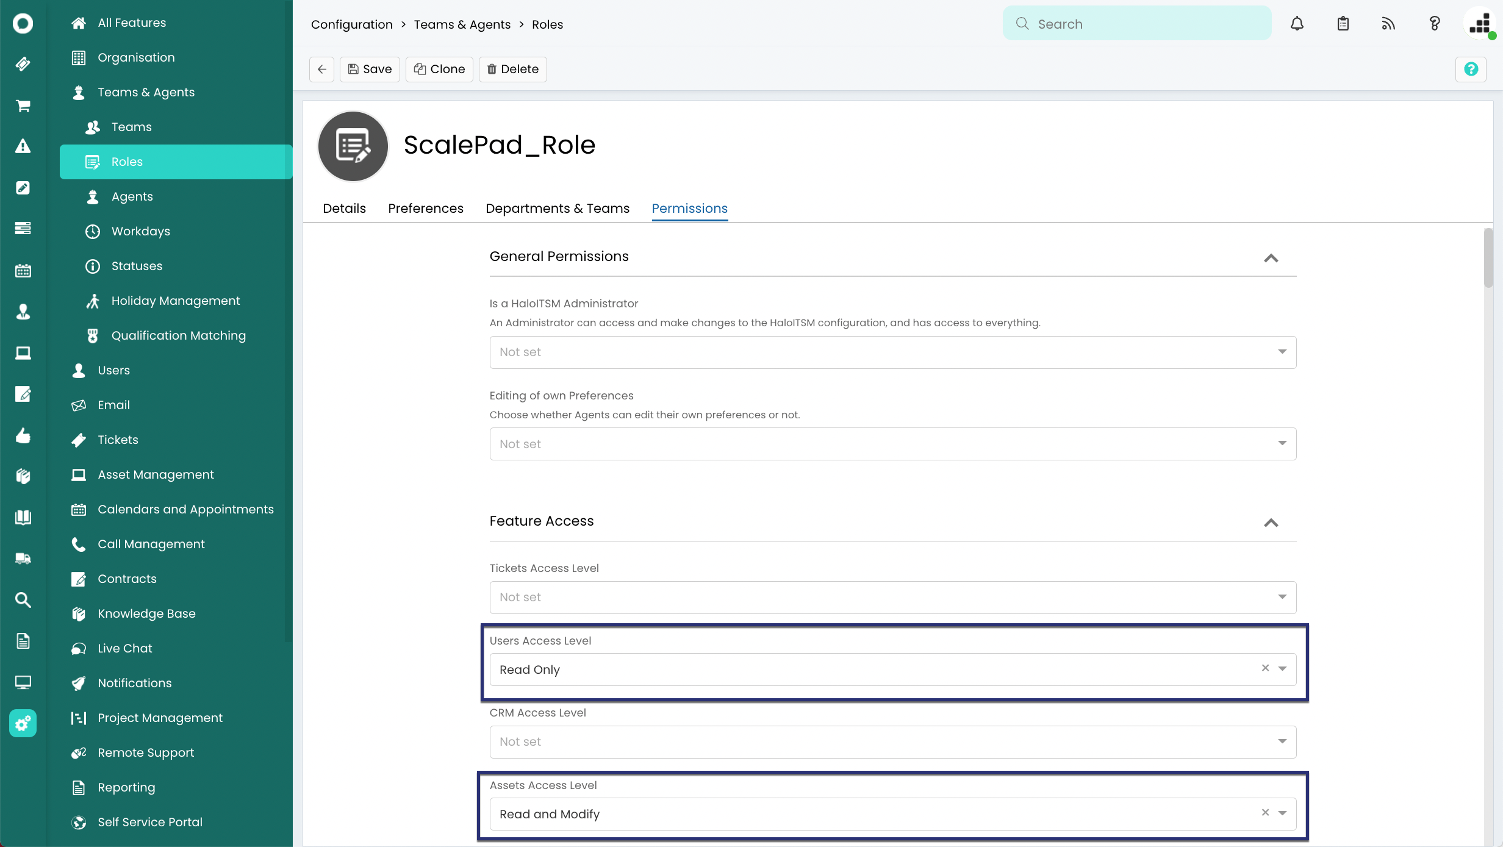Open the Assets Access Level dropdown
The height and width of the screenshot is (847, 1503).
892,814
